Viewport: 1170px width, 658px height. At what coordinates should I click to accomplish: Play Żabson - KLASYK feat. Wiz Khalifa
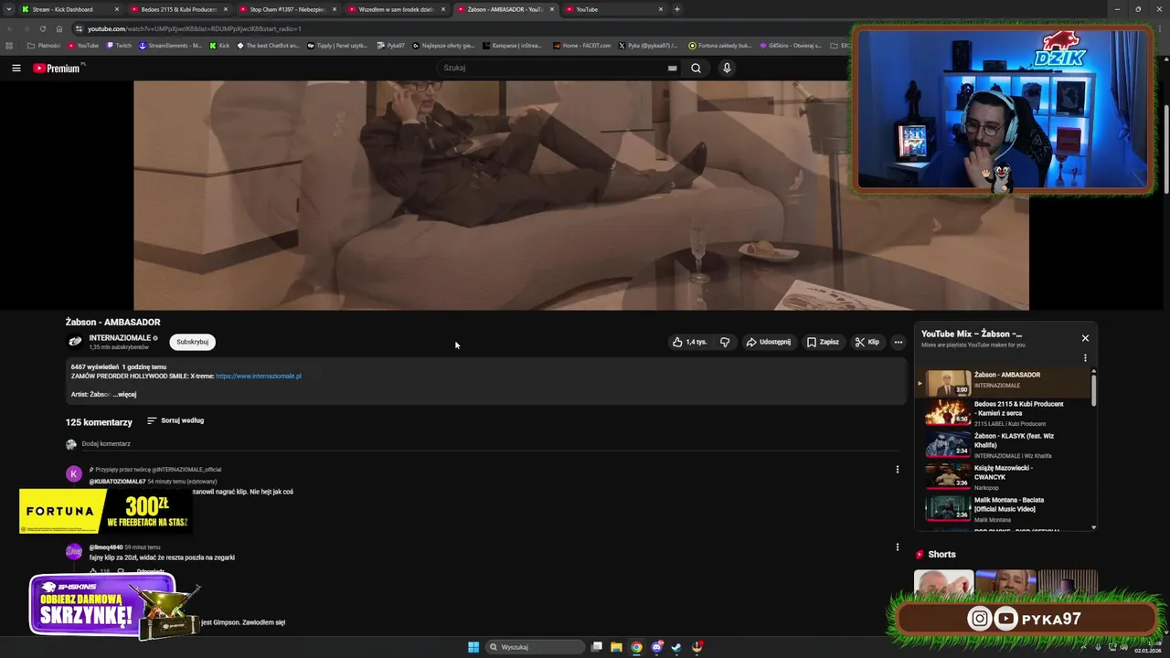point(1004,444)
